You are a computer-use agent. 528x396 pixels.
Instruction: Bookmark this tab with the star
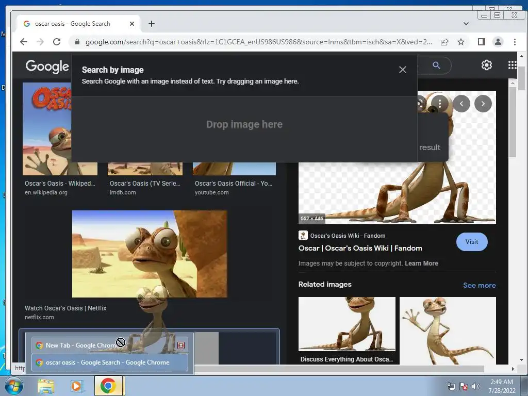click(x=461, y=42)
